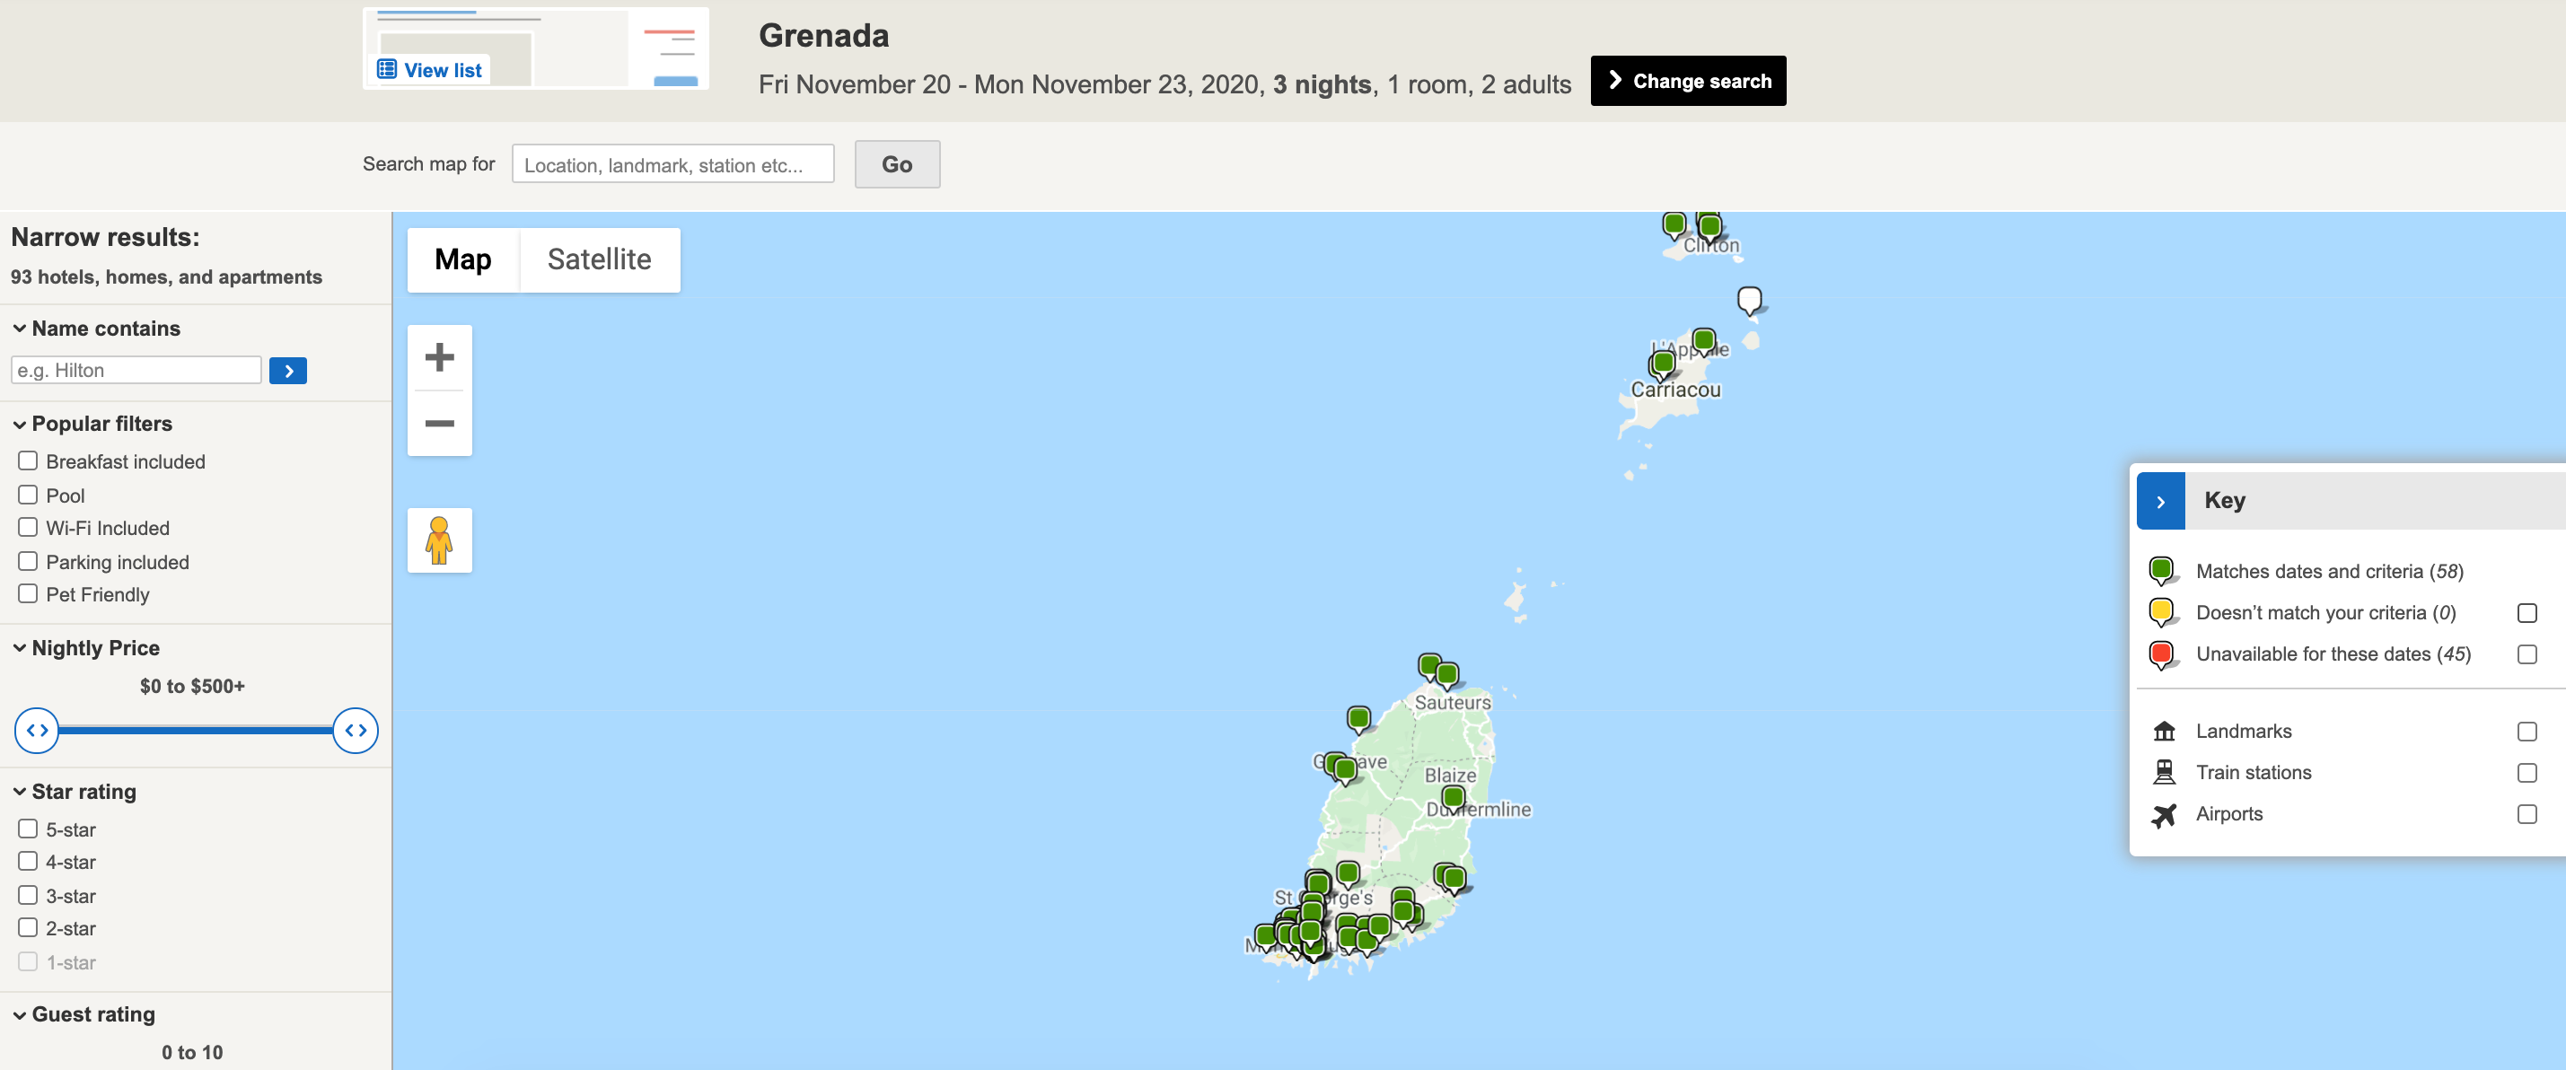Click the green hotel pin near Dunfermline
This screenshot has height=1070, width=2566.
[x=1453, y=797]
